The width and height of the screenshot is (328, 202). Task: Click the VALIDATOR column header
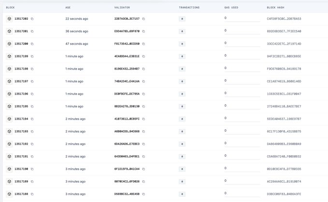pos(122,8)
